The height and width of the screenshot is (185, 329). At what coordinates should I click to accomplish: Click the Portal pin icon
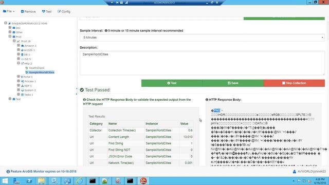(x=22, y=77)
